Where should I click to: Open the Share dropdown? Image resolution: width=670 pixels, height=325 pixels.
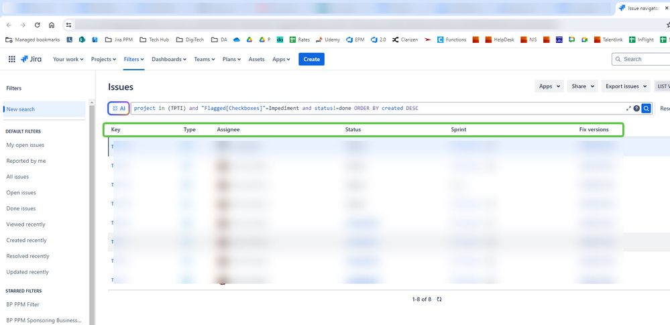(583, 86)
